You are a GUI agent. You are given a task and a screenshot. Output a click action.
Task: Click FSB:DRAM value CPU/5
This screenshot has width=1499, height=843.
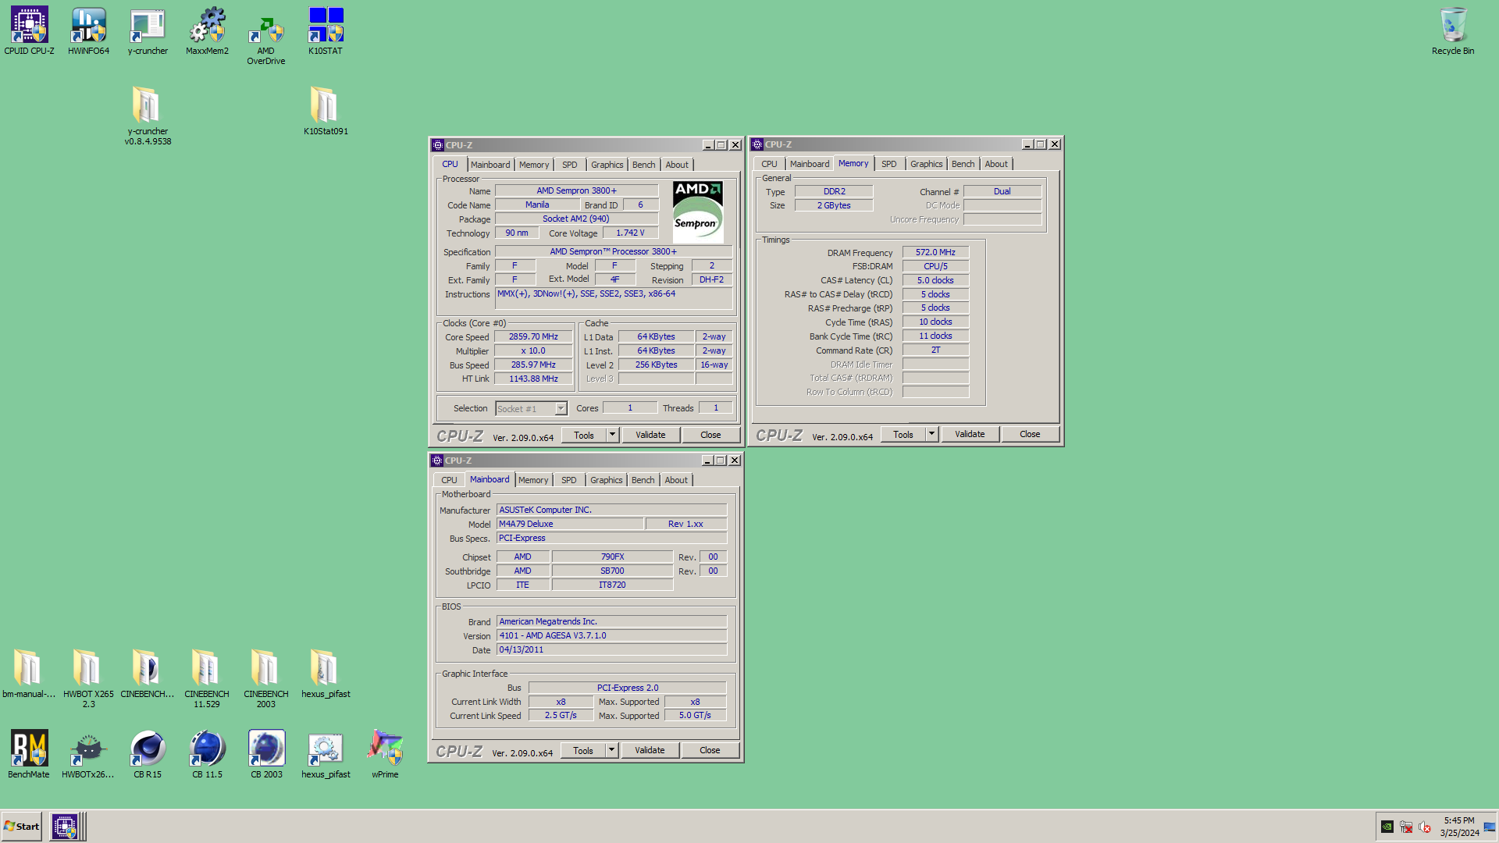(x=935, y=266)
